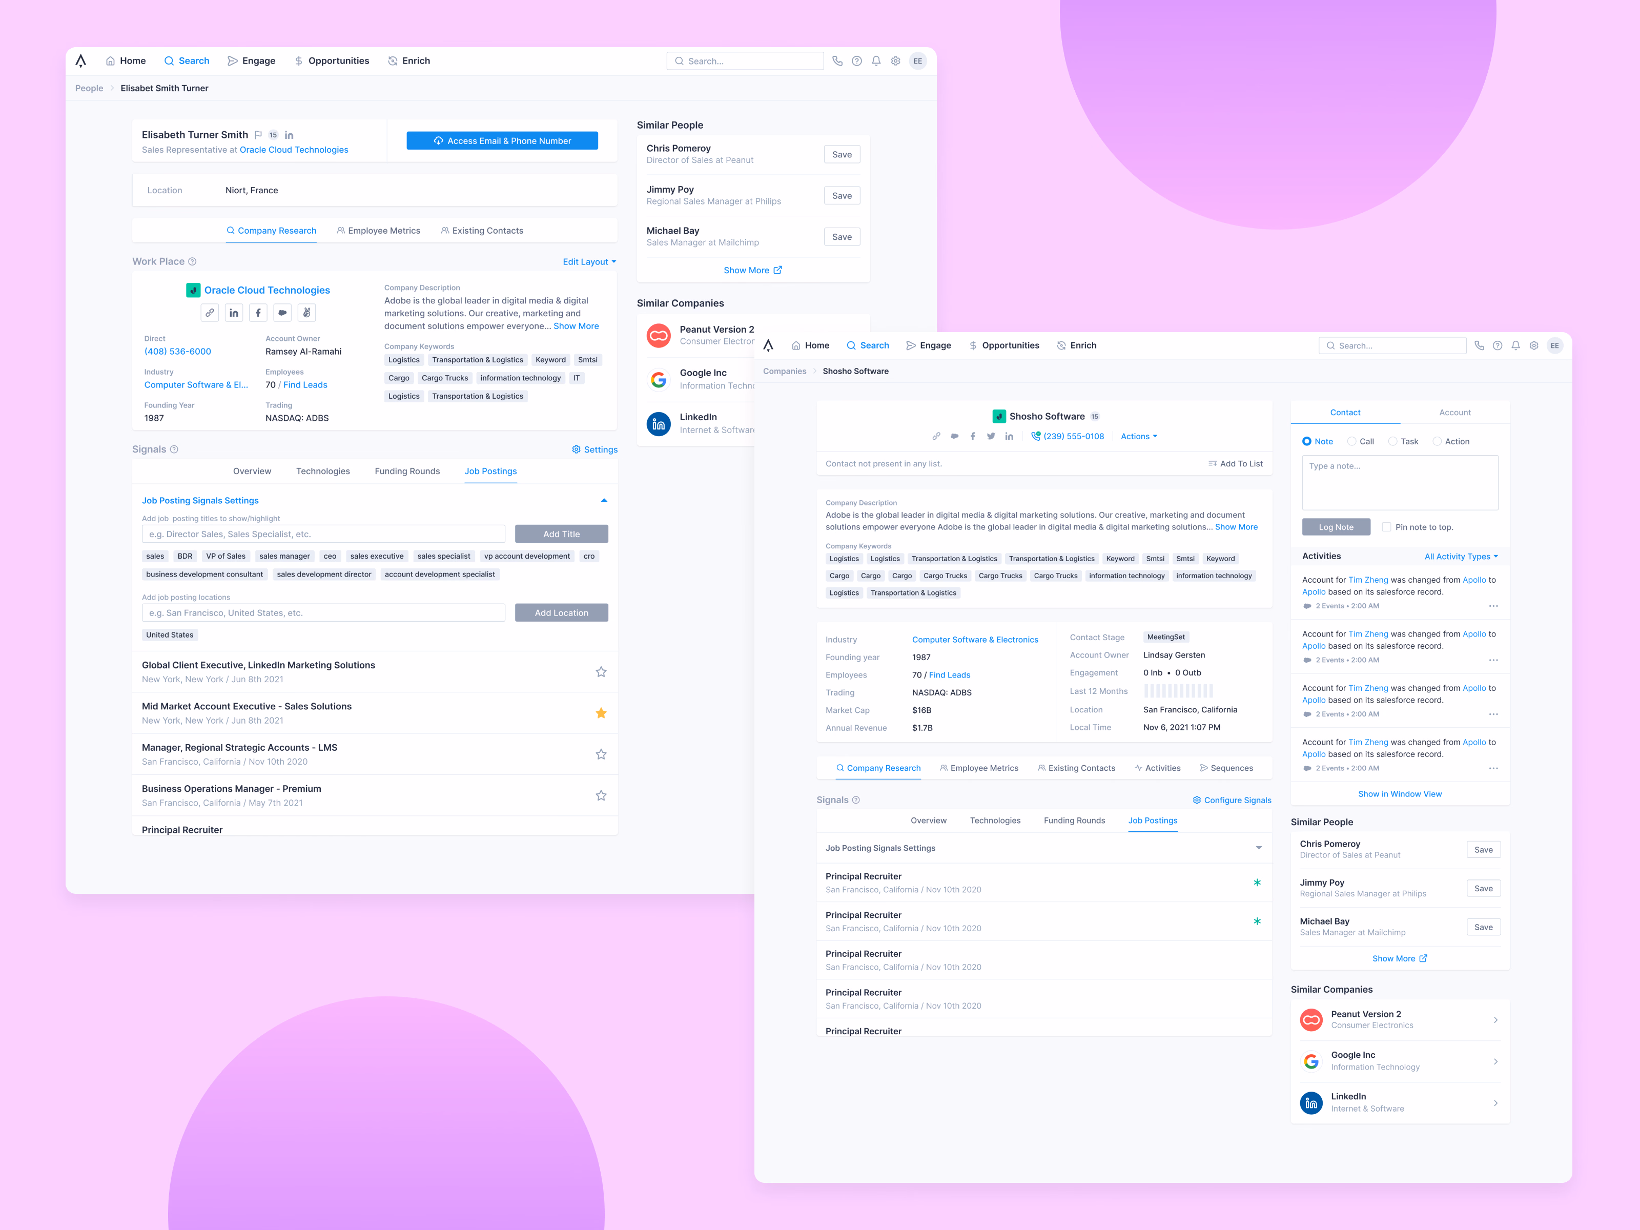Image resolution: width=1640 pixels, height=1230 pixels.
Task: Switch to Employee Metrics tab in the back window
Action: click(378, 231)
